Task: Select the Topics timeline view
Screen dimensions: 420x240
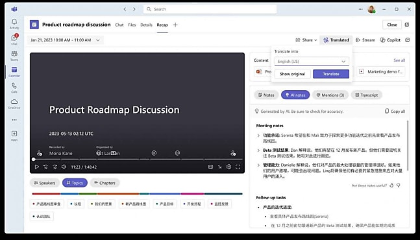Action: (x=75, y=183)
